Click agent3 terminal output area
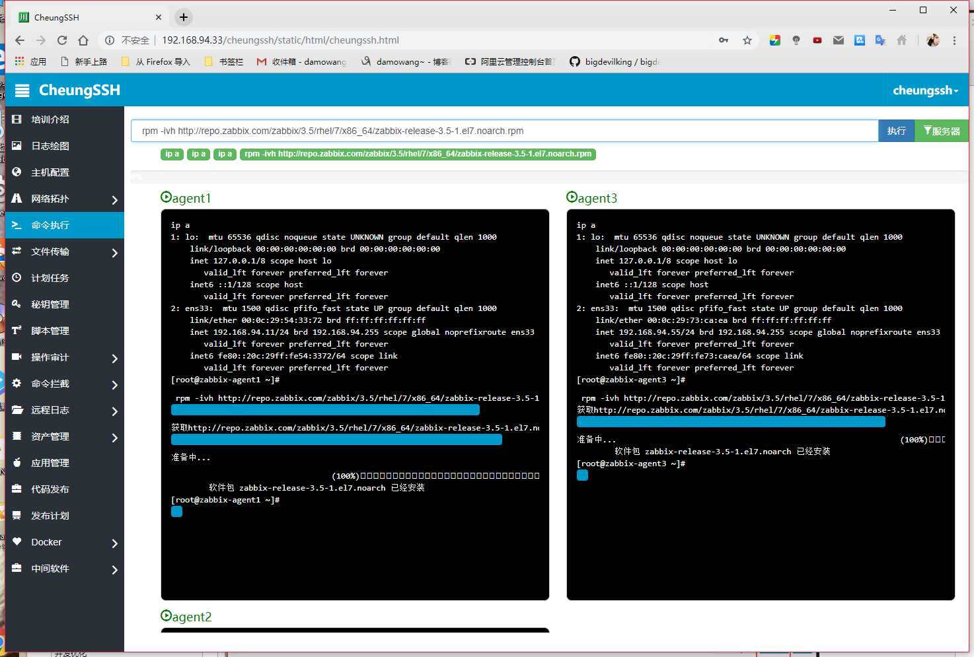 761,405
